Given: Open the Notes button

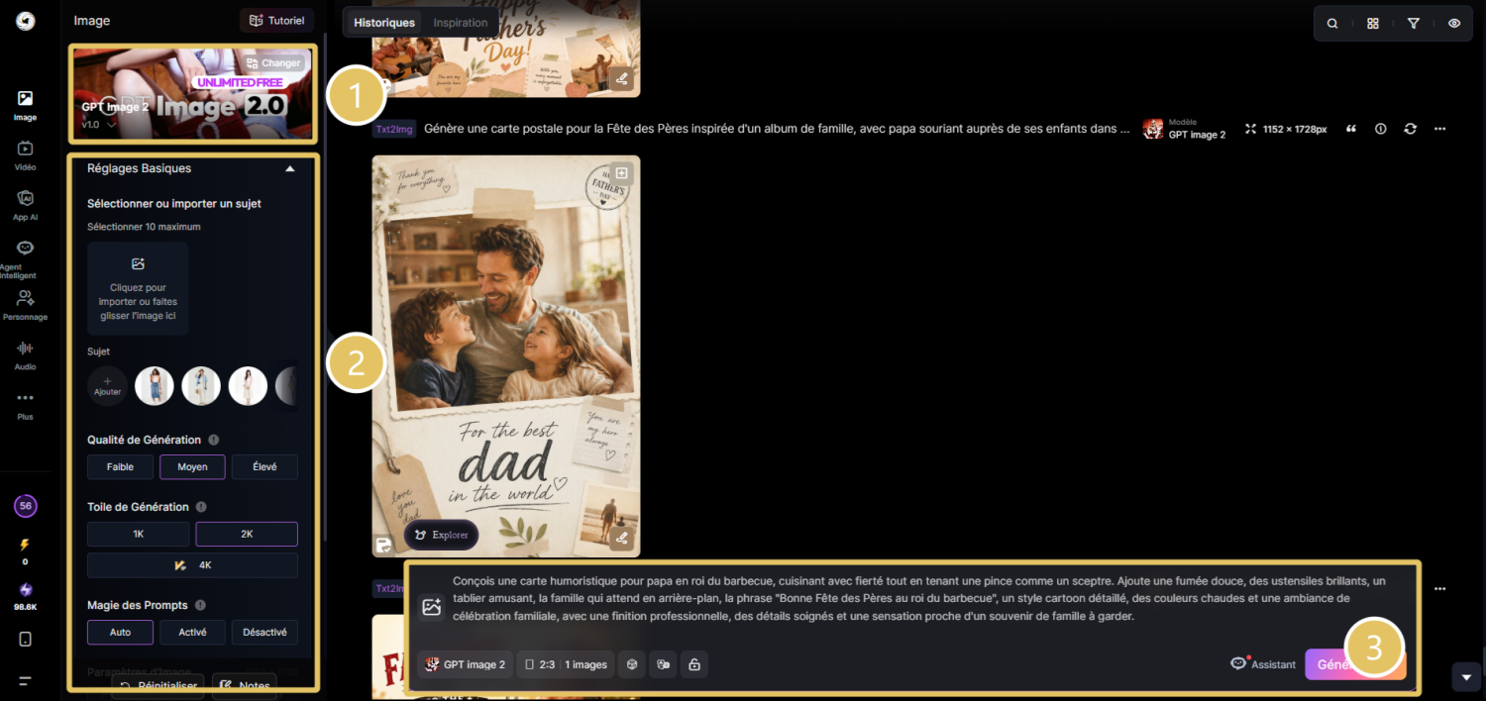Looking at the screenshot, I should coord(245,685).
